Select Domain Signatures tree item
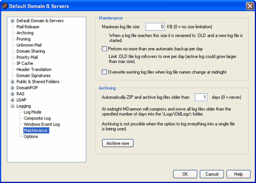Image resolution: width=256 pixels, height=183 pixels. point(34,76)
